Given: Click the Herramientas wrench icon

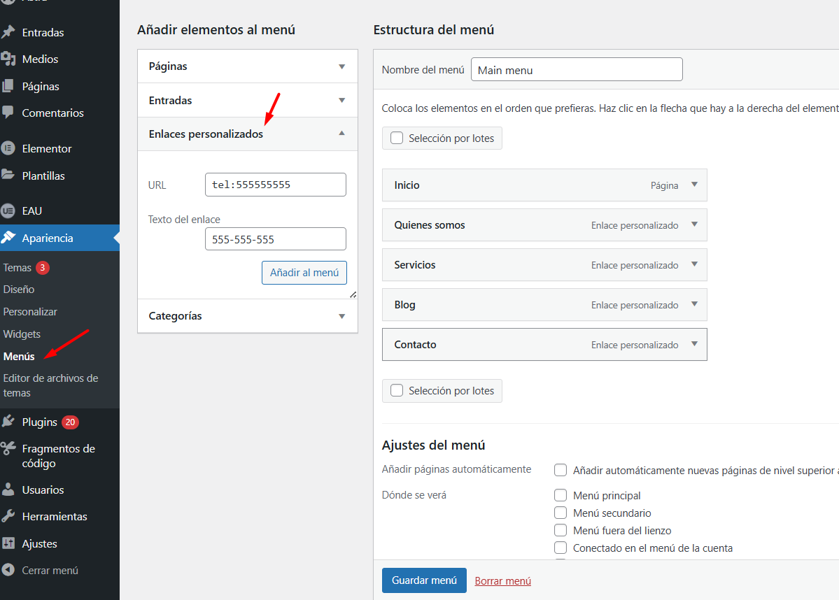Looking at the screenshot, I should coord(8,516).
